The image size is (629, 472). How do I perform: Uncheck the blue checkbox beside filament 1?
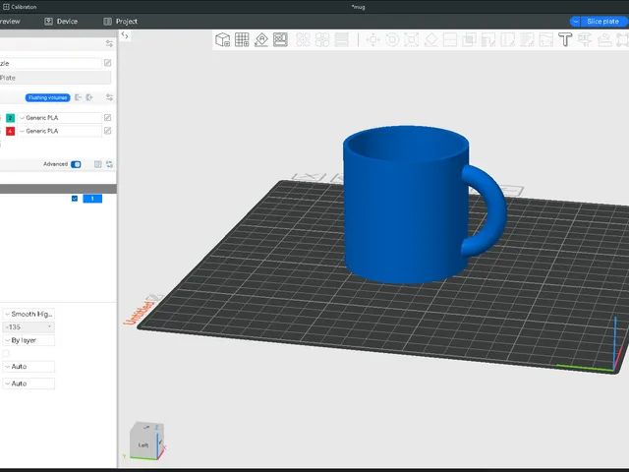click(75, 199)
